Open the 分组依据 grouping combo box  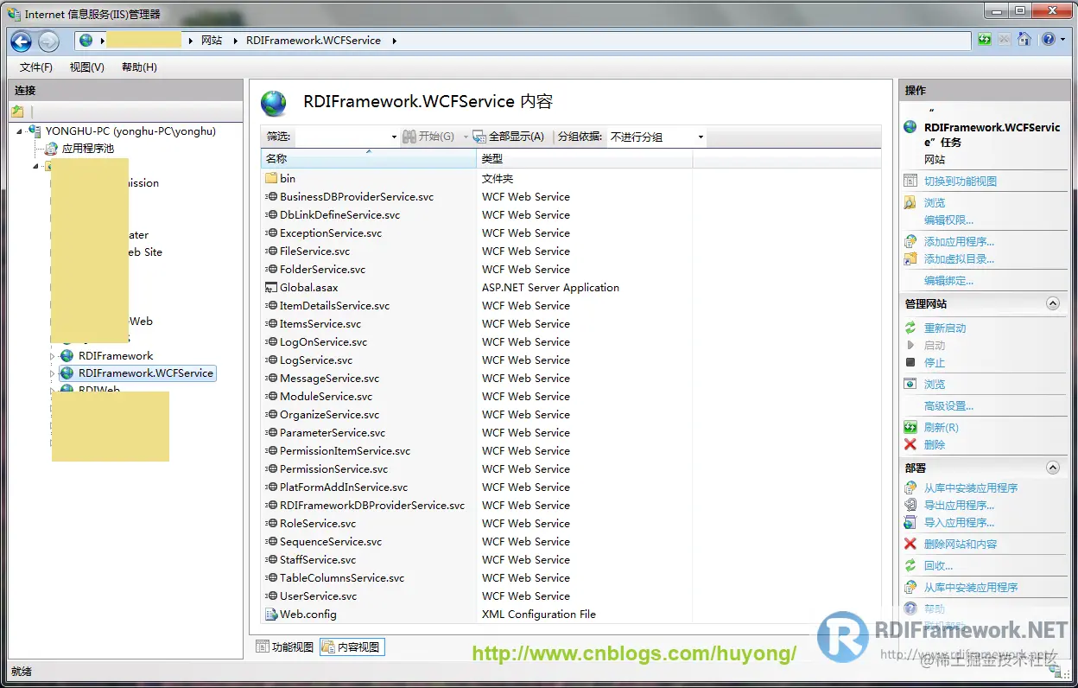(x=656, y=137)
